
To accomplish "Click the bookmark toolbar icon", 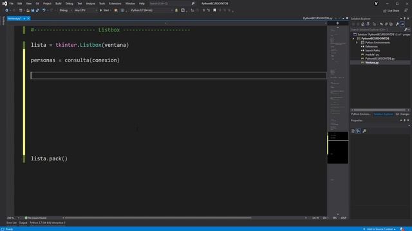I will coord(214,10).
